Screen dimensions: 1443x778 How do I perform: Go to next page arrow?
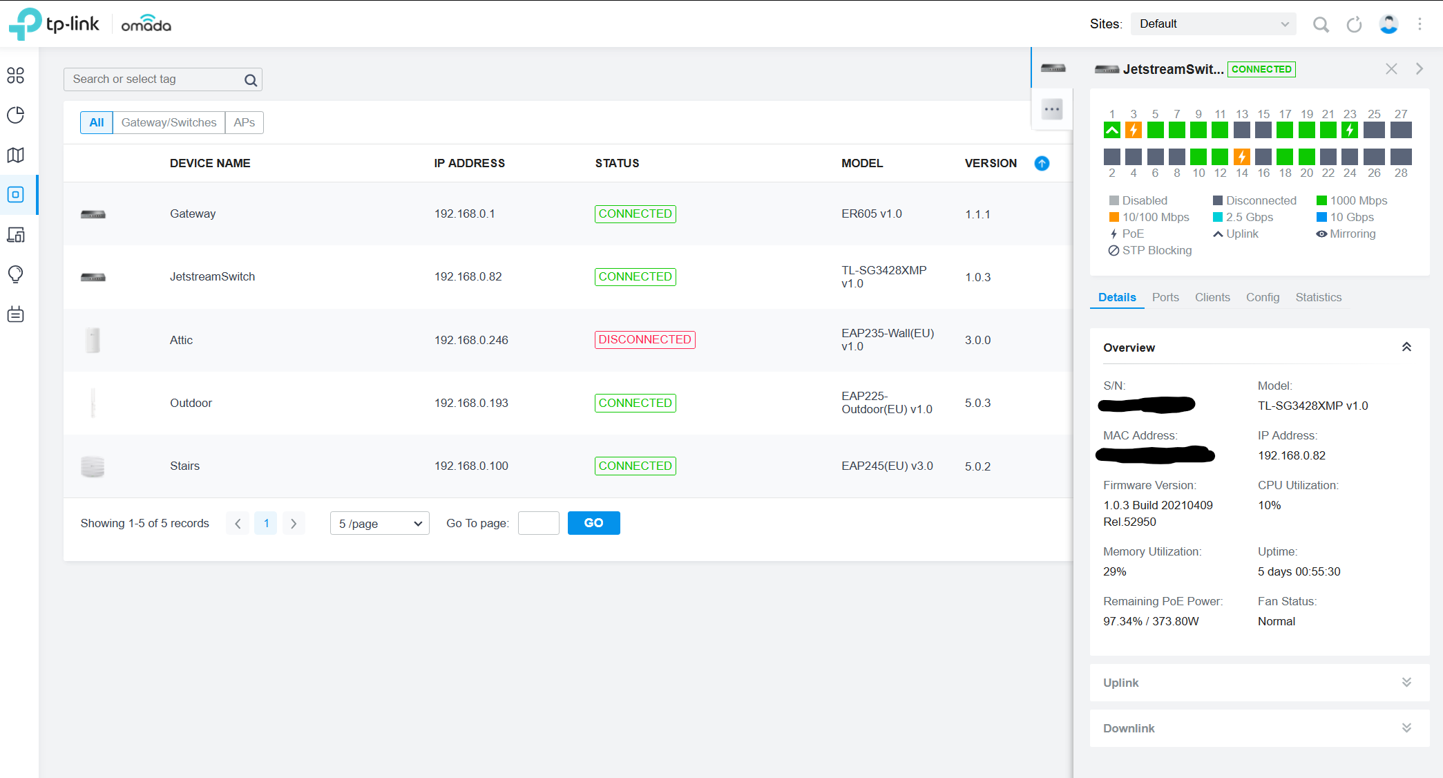click(x=294, y=523)
